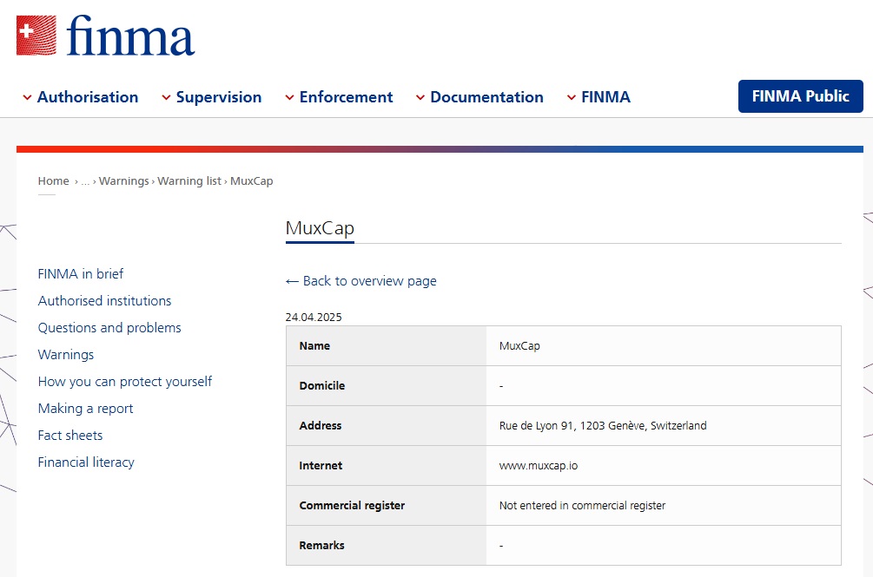Click the breadcrumb ellipsis
The width and height of the screenshot is (873, 577).
[85, 181]
